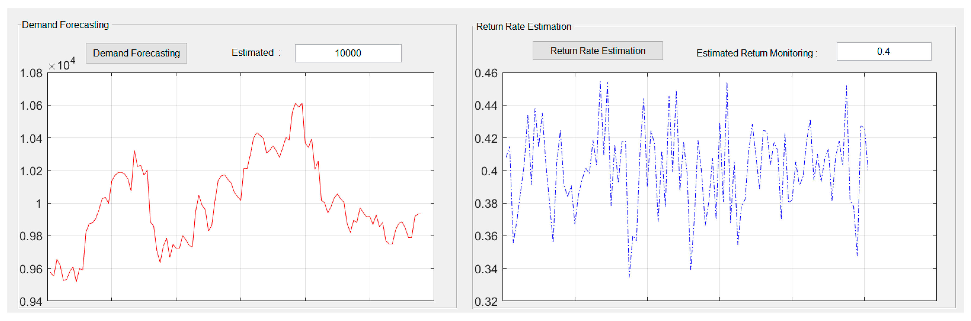Click the 0.4 y-axis tick label on return chart

[489, 171]
